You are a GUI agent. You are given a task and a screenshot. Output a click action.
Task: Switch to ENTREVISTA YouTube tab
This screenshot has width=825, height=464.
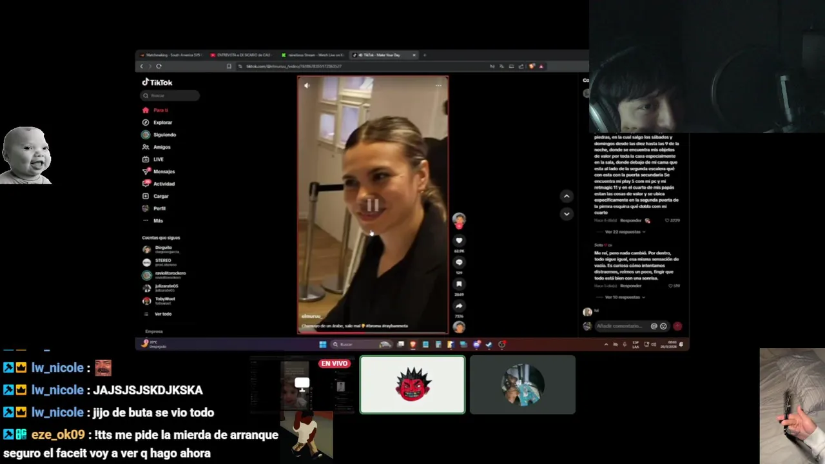click(x=240, y=55)
